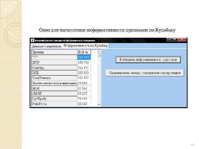199x149 pixels.
Task: Click the value cell beside 'ШСР'
Action: click(84, 63)
